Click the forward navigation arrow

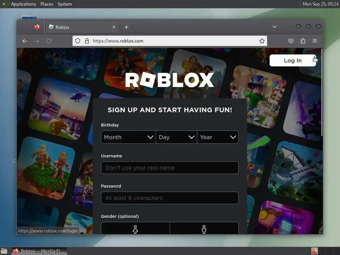pos(37,41)
